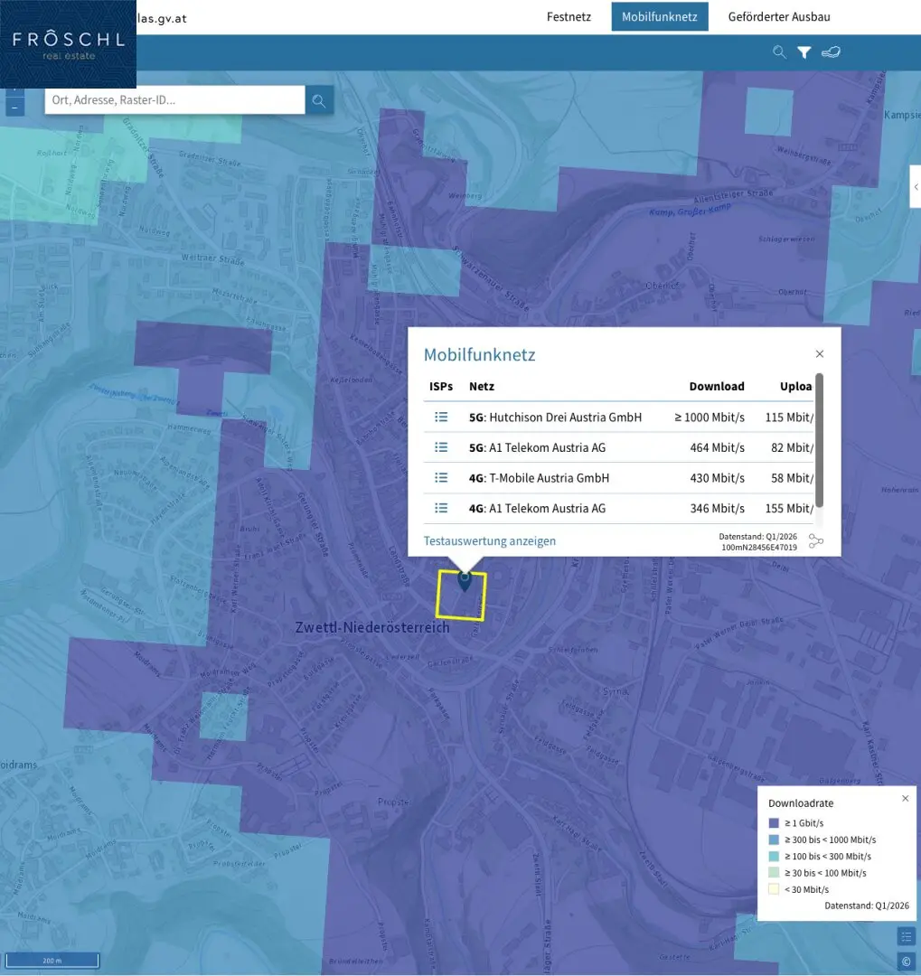Open the Austria map outline icon

831,52
